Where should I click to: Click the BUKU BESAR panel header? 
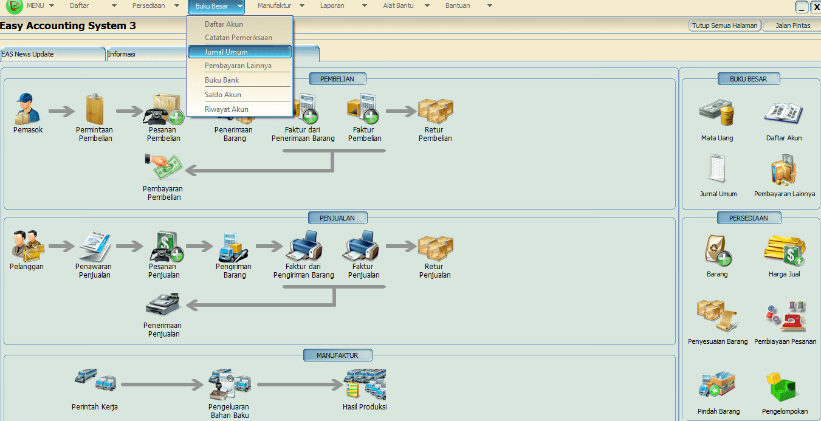(x=748, y=79)
